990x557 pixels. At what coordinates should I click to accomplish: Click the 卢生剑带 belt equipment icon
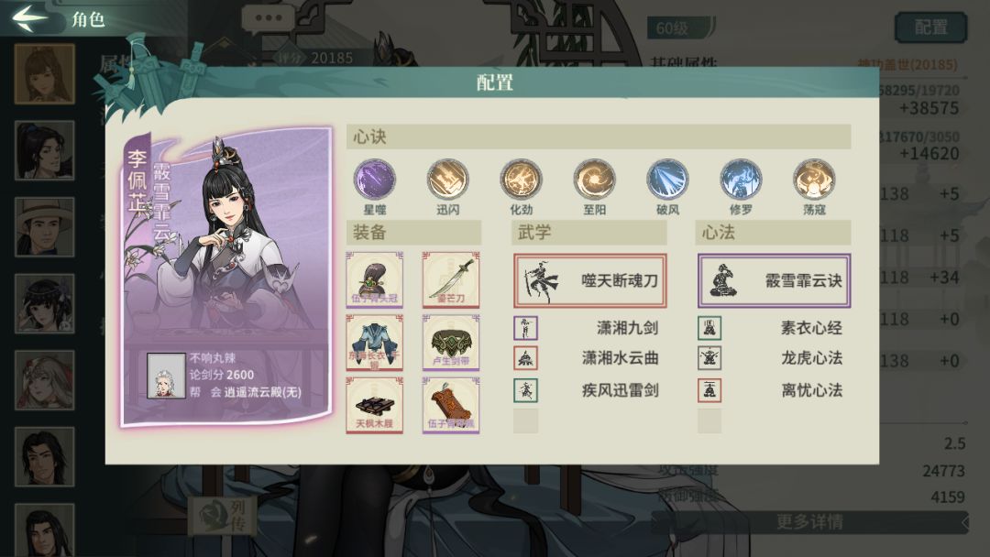451,343
